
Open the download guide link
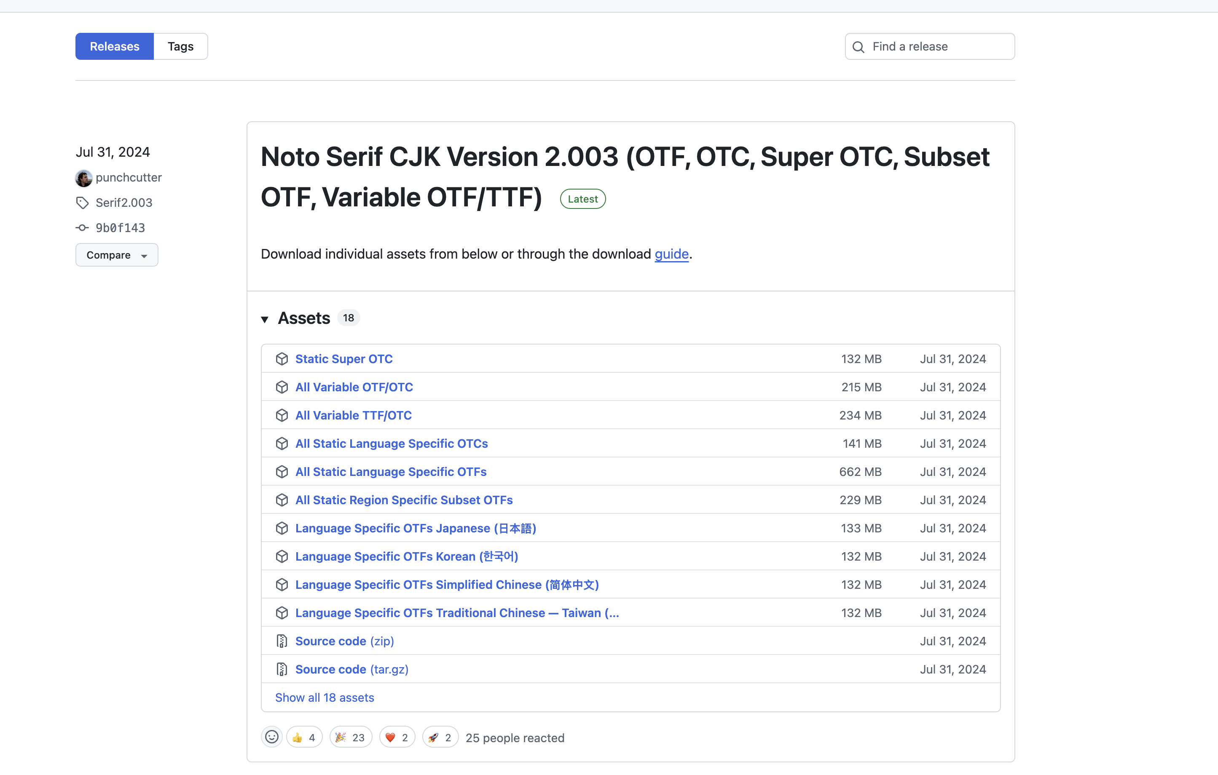point(671,254)
